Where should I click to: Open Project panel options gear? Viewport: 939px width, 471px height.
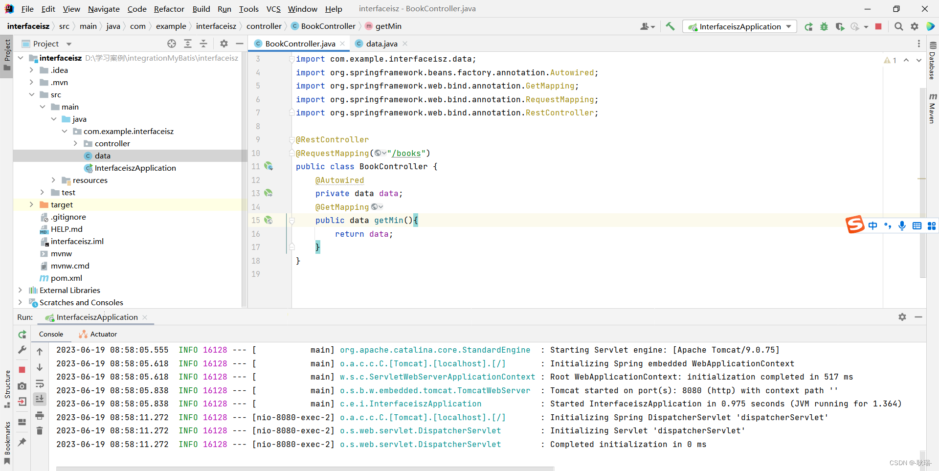pyautogui.click(x=224, y=44)
